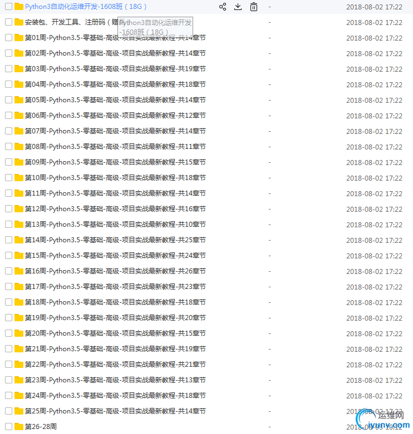413x434 pixels.
Task: Toggle the checkbox for 第20周 folder
Action: pos(8,333)
